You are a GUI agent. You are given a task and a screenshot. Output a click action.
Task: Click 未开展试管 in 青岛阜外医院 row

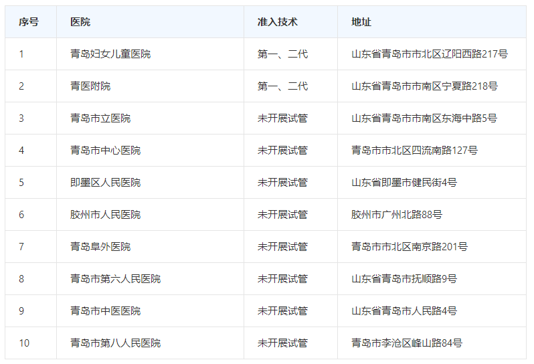click(282, 246)
